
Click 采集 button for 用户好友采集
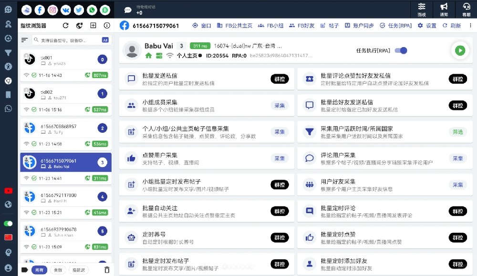(x=458, y=185)
